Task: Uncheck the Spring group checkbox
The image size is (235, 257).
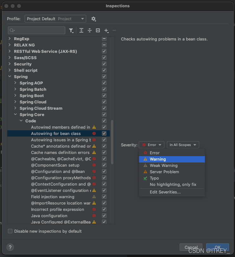Action: pyautogui.click(x=104, y=76)
